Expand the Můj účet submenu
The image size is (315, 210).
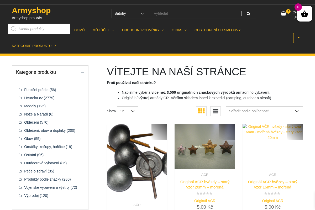(x=113, y=30)
